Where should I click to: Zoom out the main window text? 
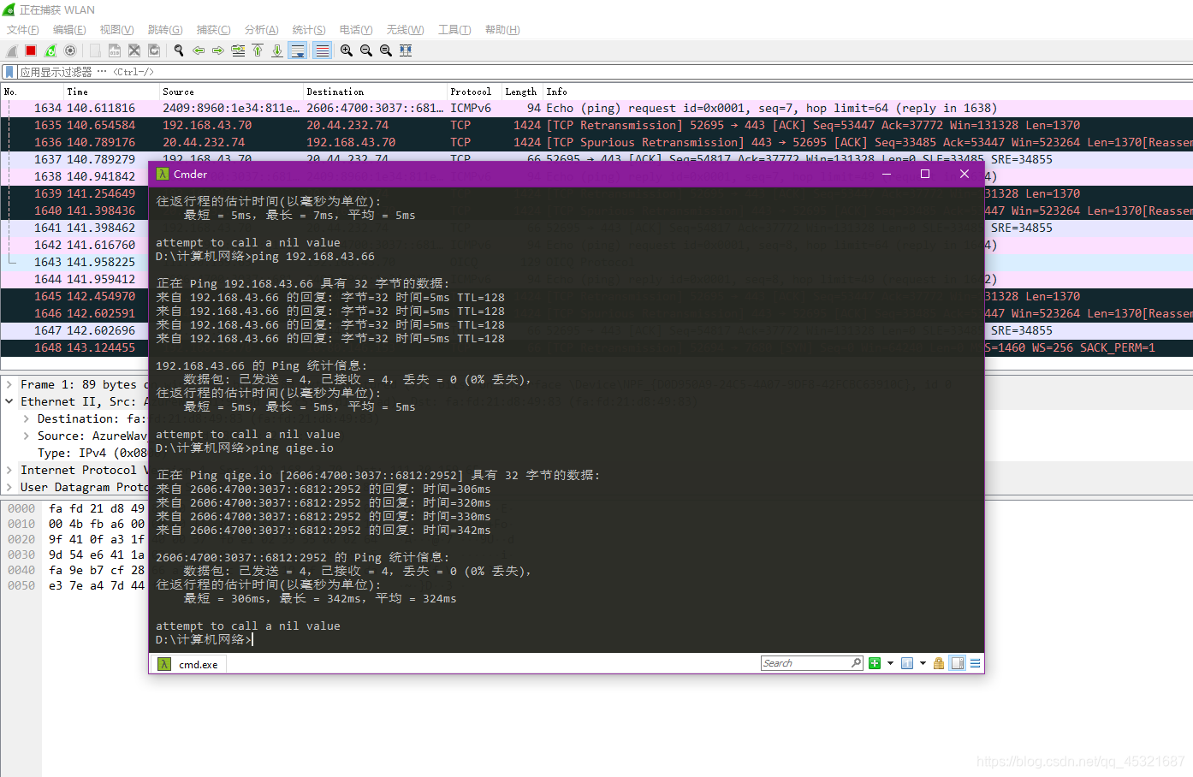[366, 50]
